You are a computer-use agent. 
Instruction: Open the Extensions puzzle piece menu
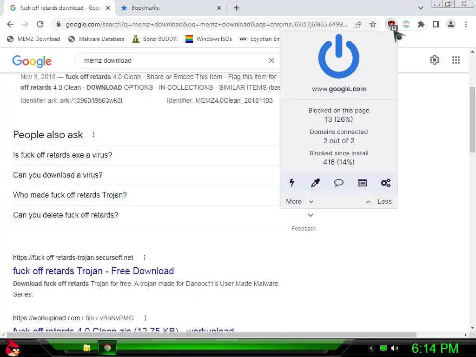[x=421, y=24]
